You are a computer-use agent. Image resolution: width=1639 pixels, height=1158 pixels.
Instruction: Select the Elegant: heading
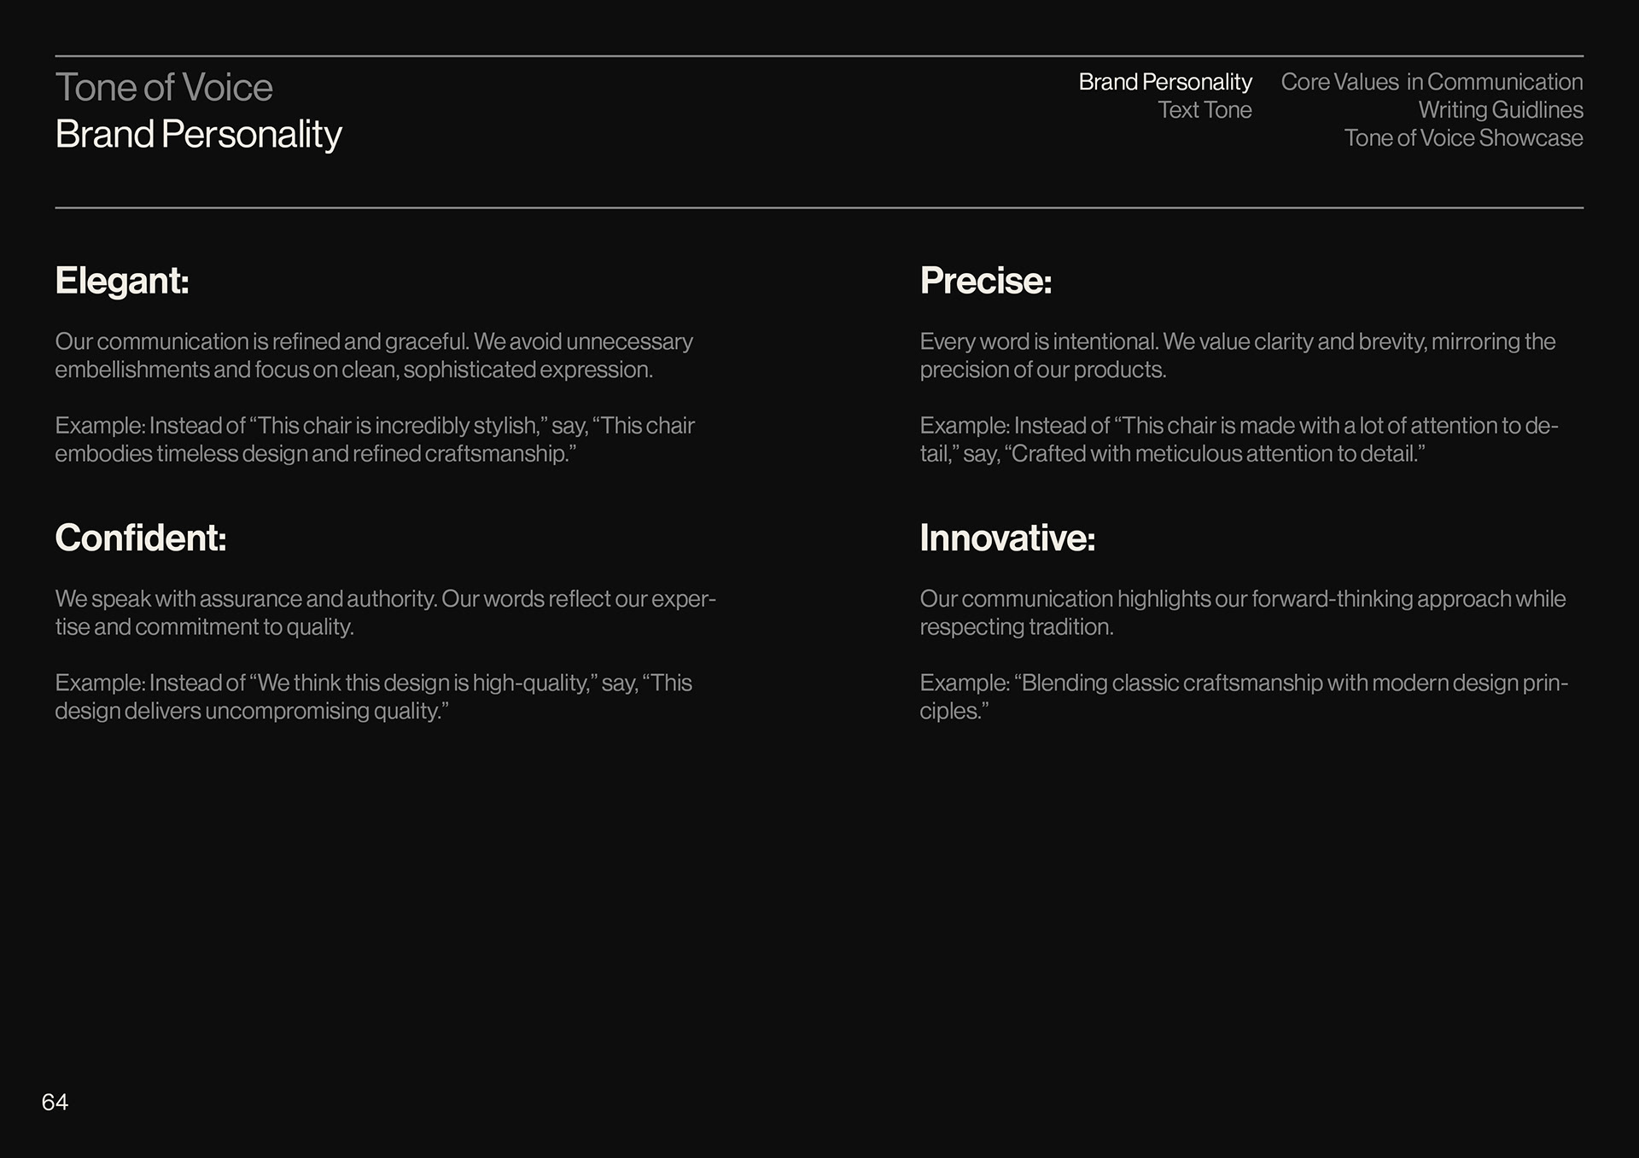pos(122,281)
